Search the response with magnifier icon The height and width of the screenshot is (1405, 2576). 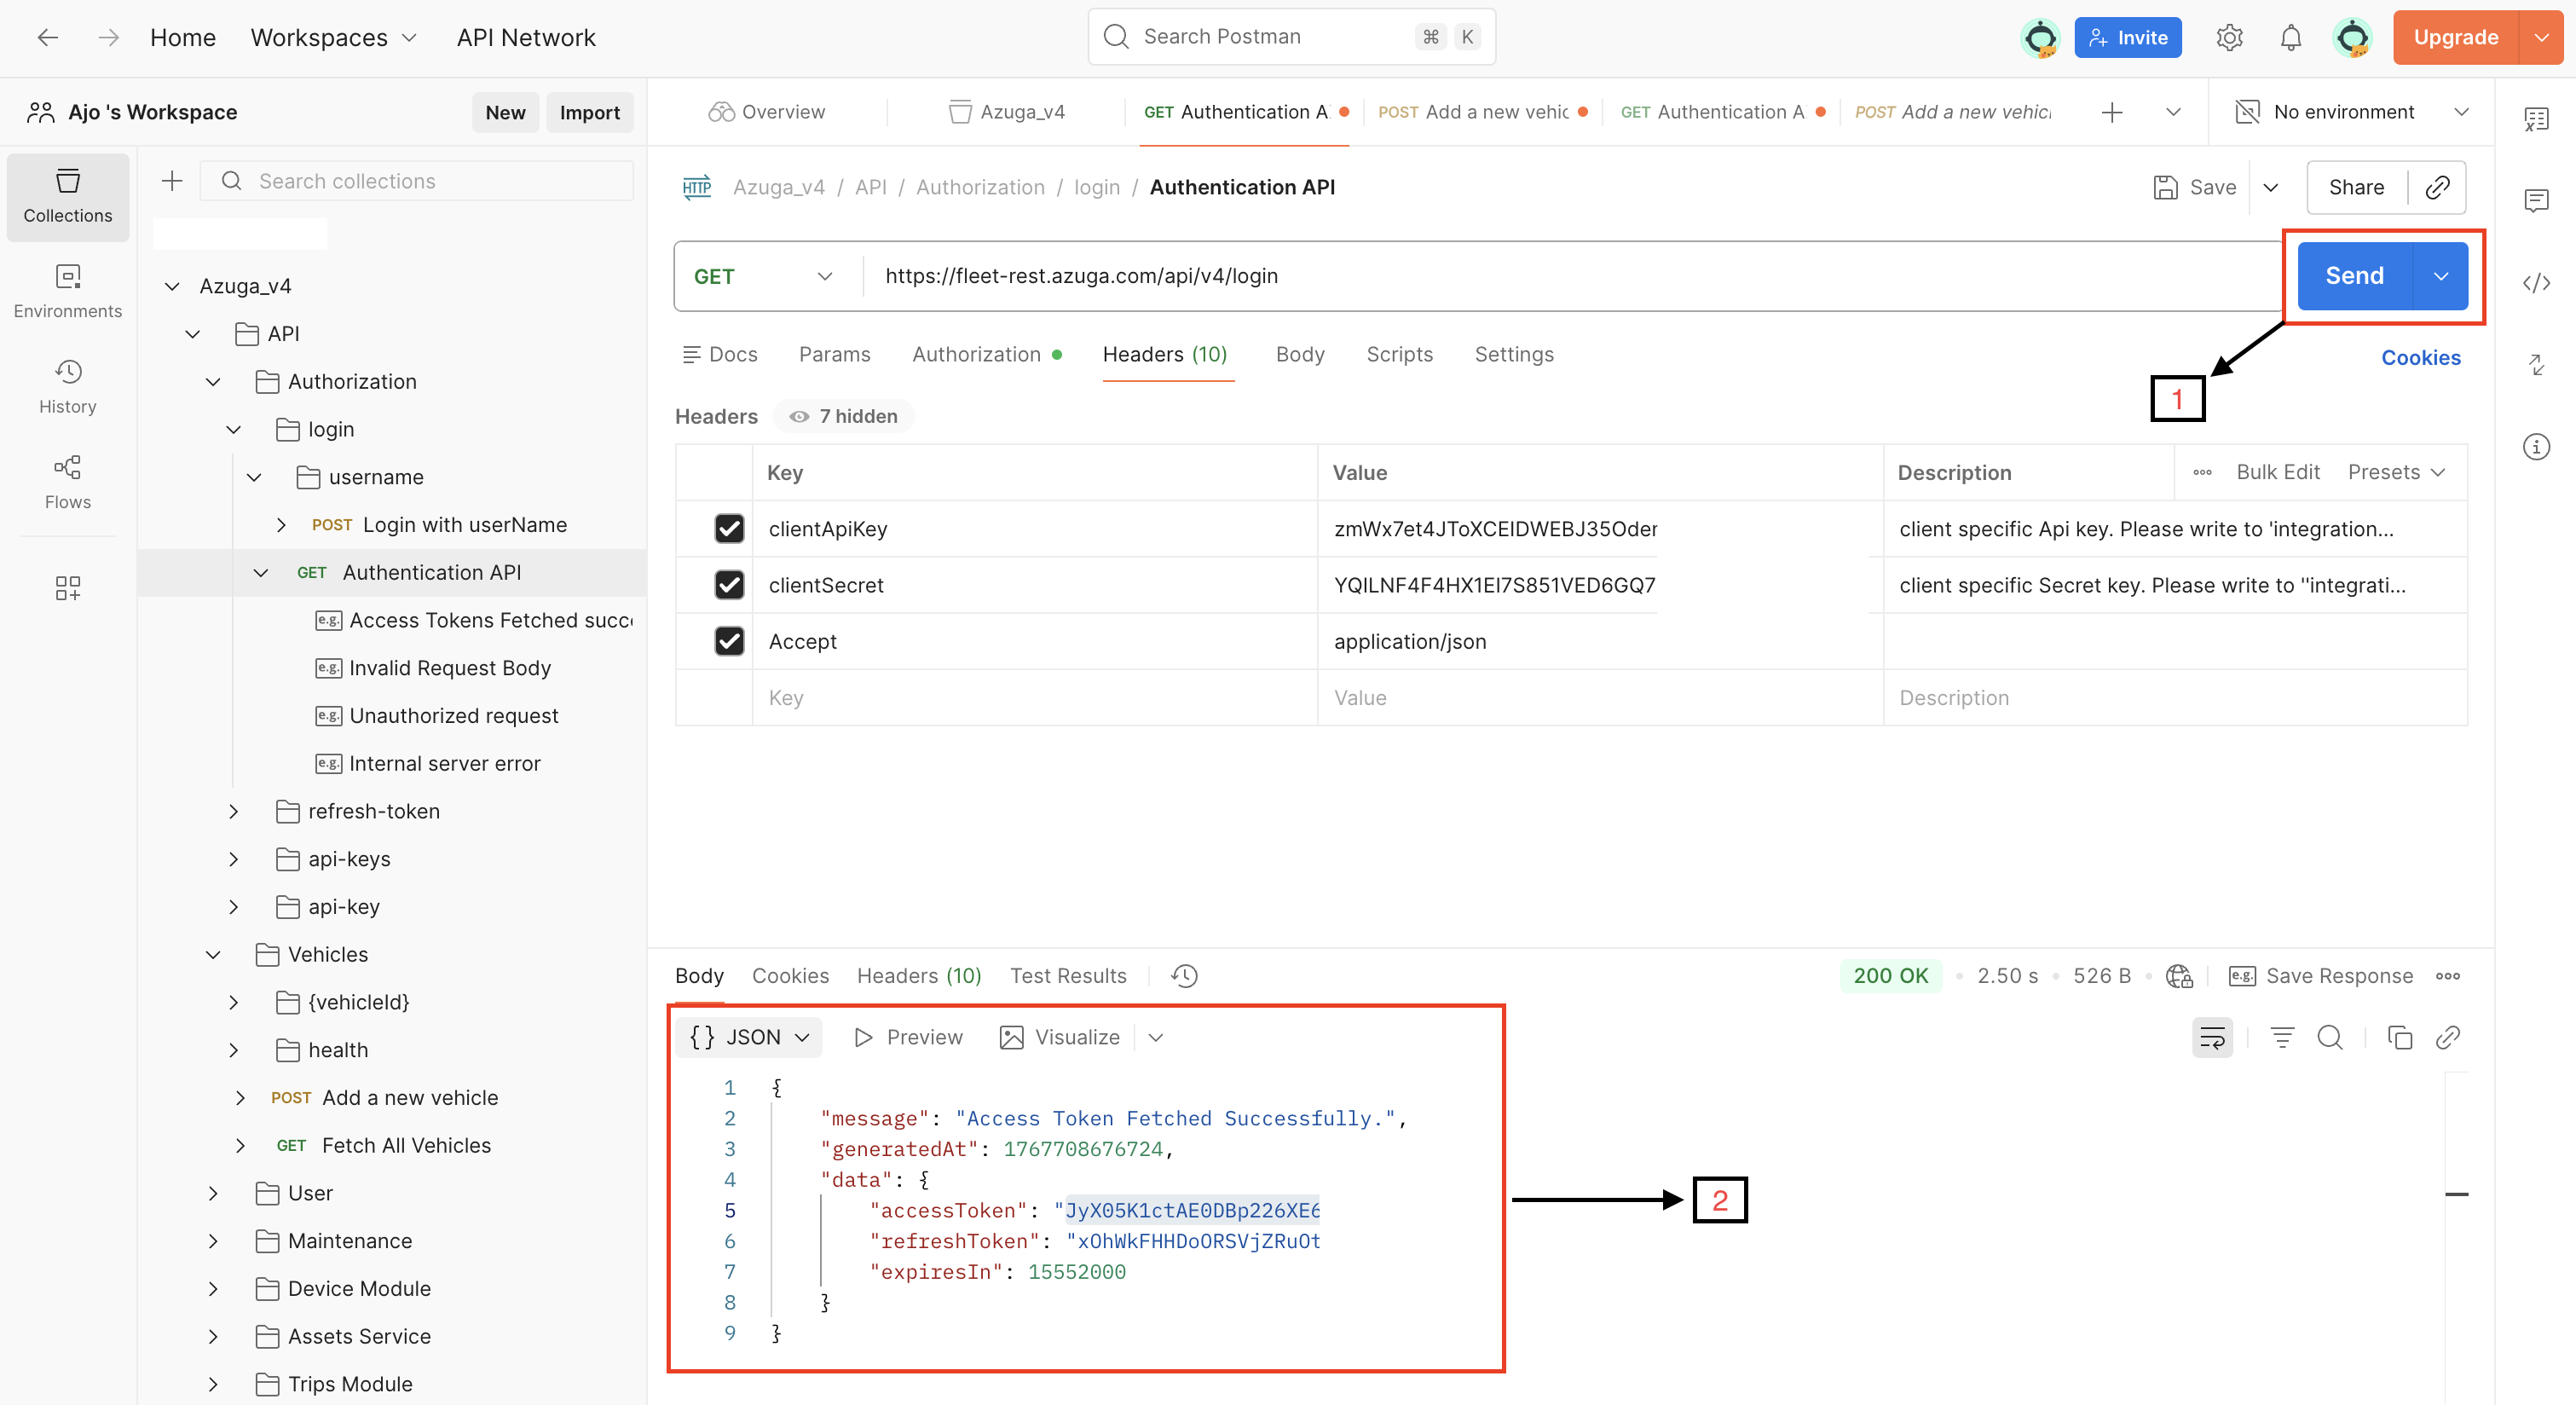click(2329, 1037)
